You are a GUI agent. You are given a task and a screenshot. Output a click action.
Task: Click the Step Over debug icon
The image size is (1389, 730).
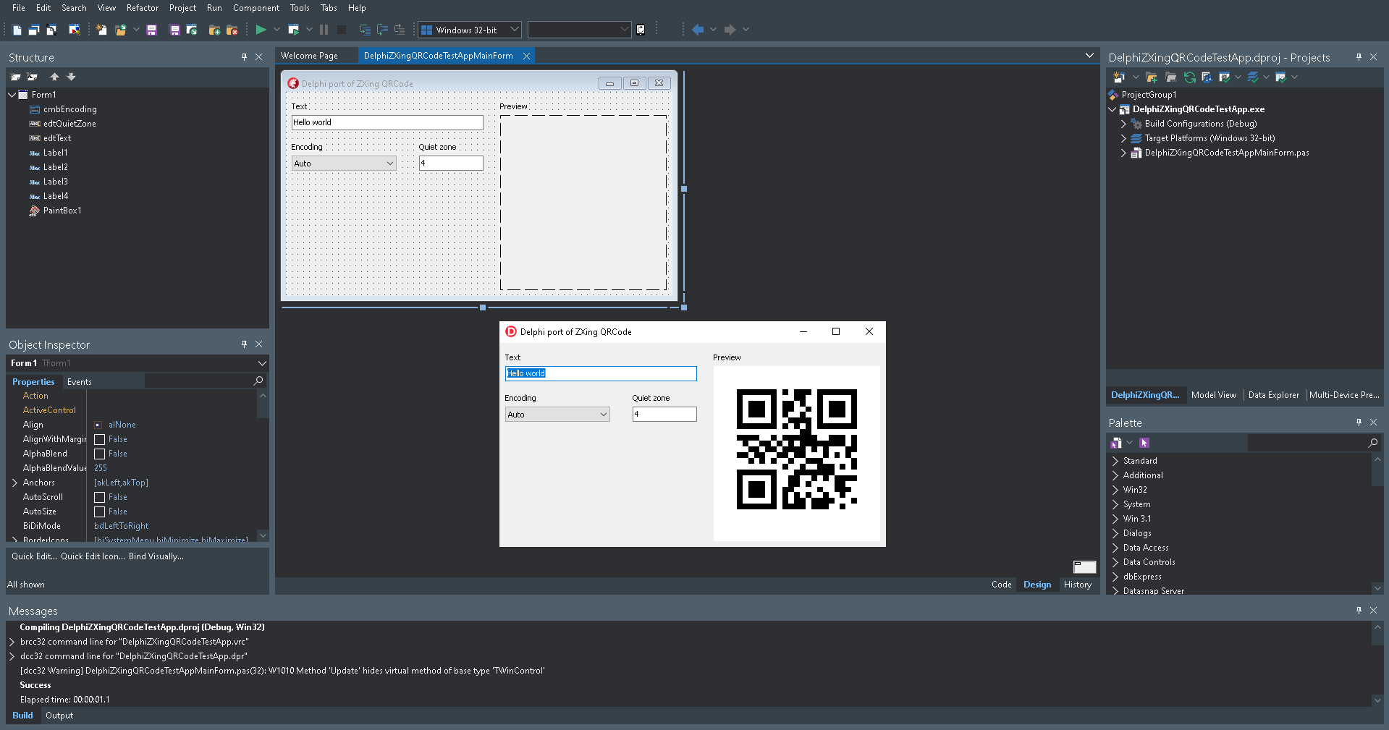click(382, 30)
